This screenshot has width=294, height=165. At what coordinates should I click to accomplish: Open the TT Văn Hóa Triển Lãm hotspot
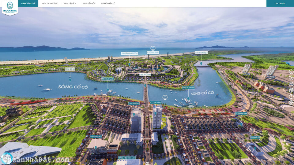(x=126, y=158)
